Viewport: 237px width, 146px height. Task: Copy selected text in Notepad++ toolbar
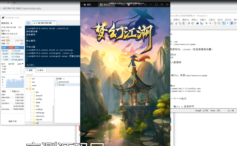180,23
